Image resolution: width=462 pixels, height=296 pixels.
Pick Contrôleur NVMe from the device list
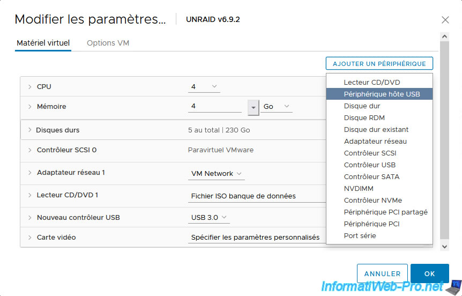coord(372,200)
